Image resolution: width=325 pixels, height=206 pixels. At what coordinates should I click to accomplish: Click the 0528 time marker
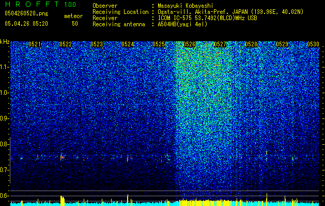coord(251,44)
